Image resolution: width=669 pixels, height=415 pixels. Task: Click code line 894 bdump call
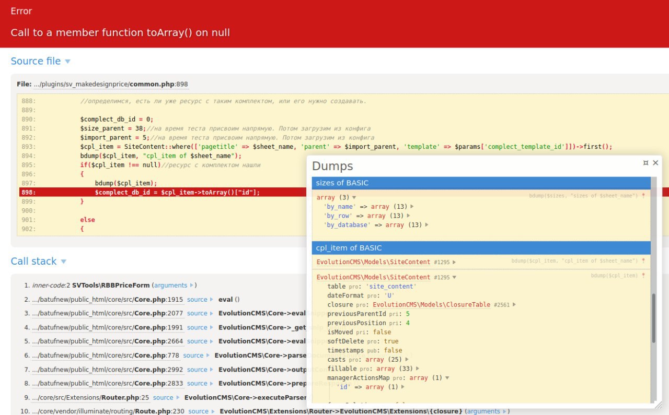pos(161,156)
